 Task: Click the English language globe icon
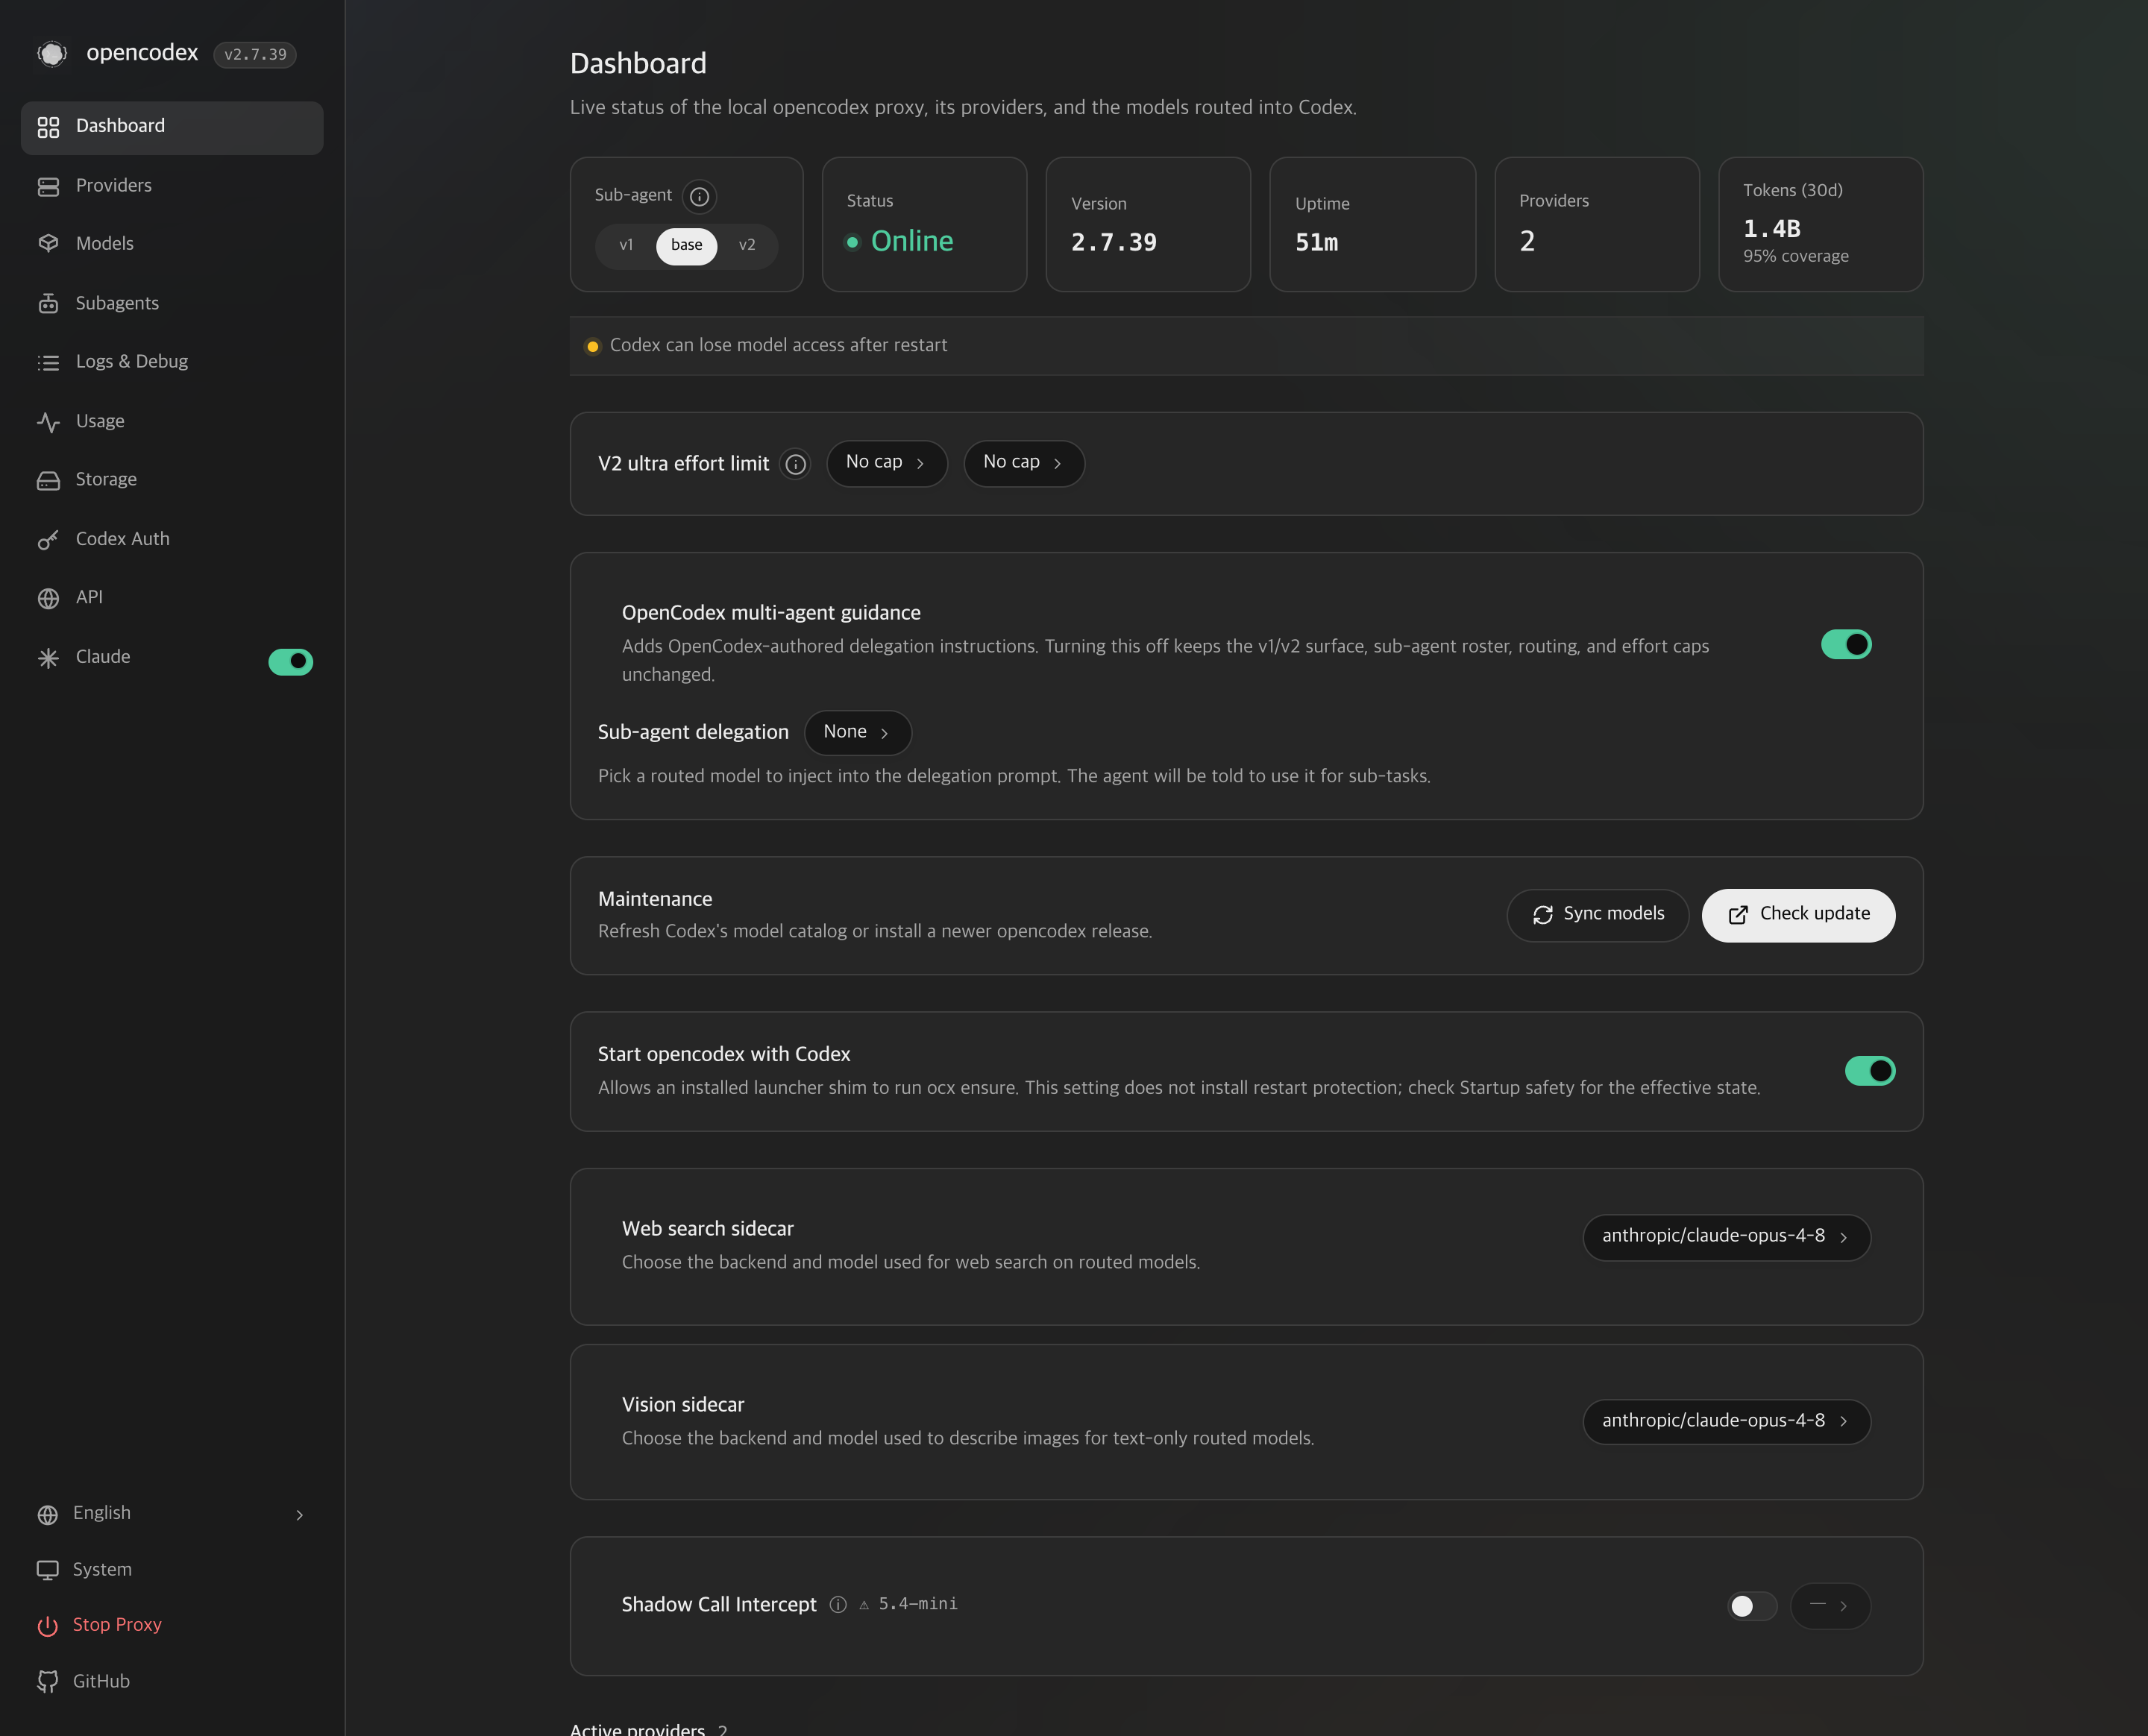47,1514
